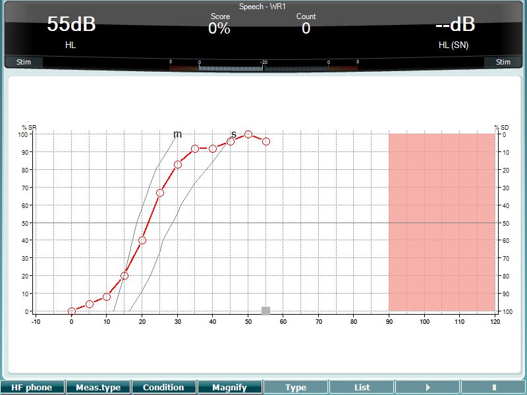Screen dimensions: 527x395
Task: Click the data point at 50 dB, 100%
Action: 248,134
